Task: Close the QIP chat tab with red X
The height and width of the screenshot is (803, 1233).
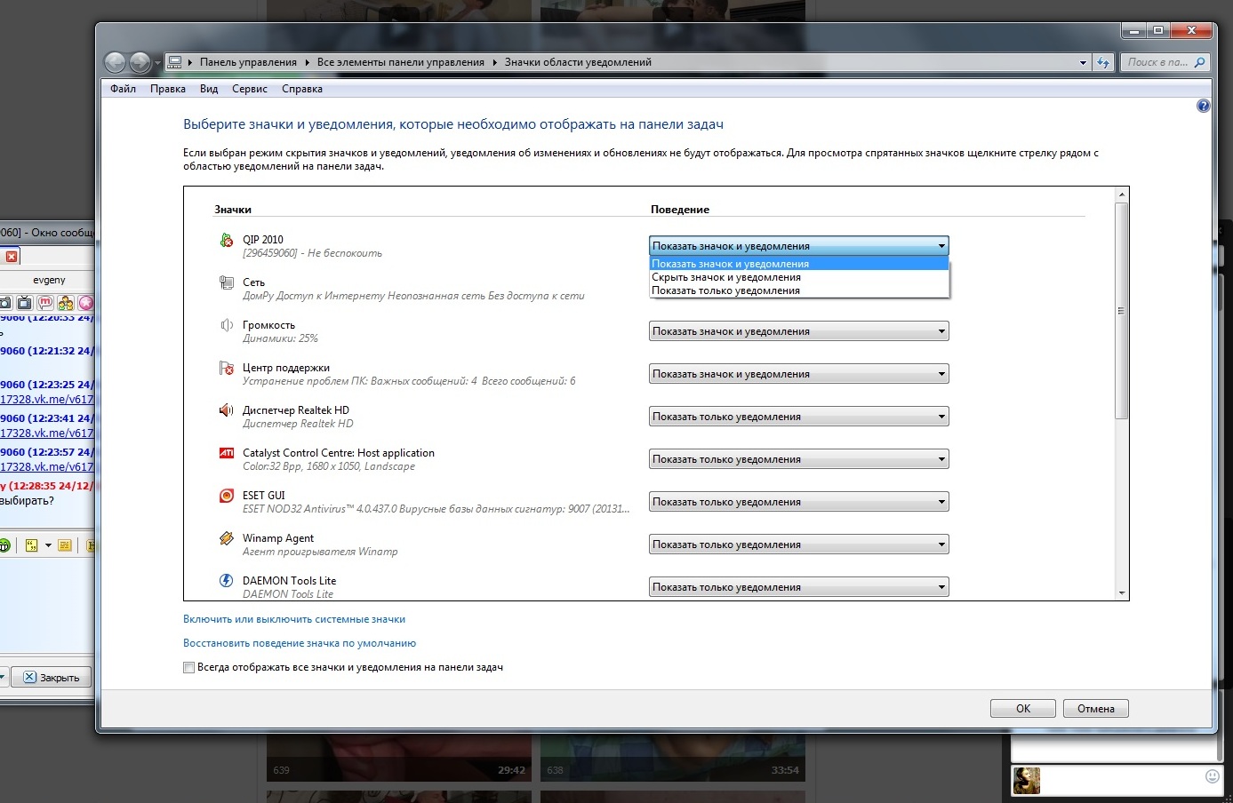Action: click(x=12, y=257)
